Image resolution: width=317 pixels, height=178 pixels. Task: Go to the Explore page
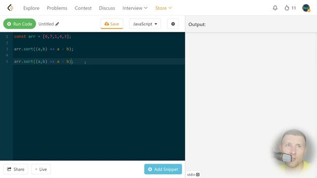(x=31, y=8)
